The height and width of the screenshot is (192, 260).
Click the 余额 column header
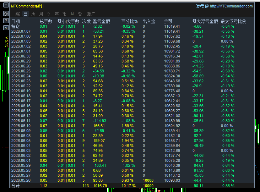coord(168,21)
